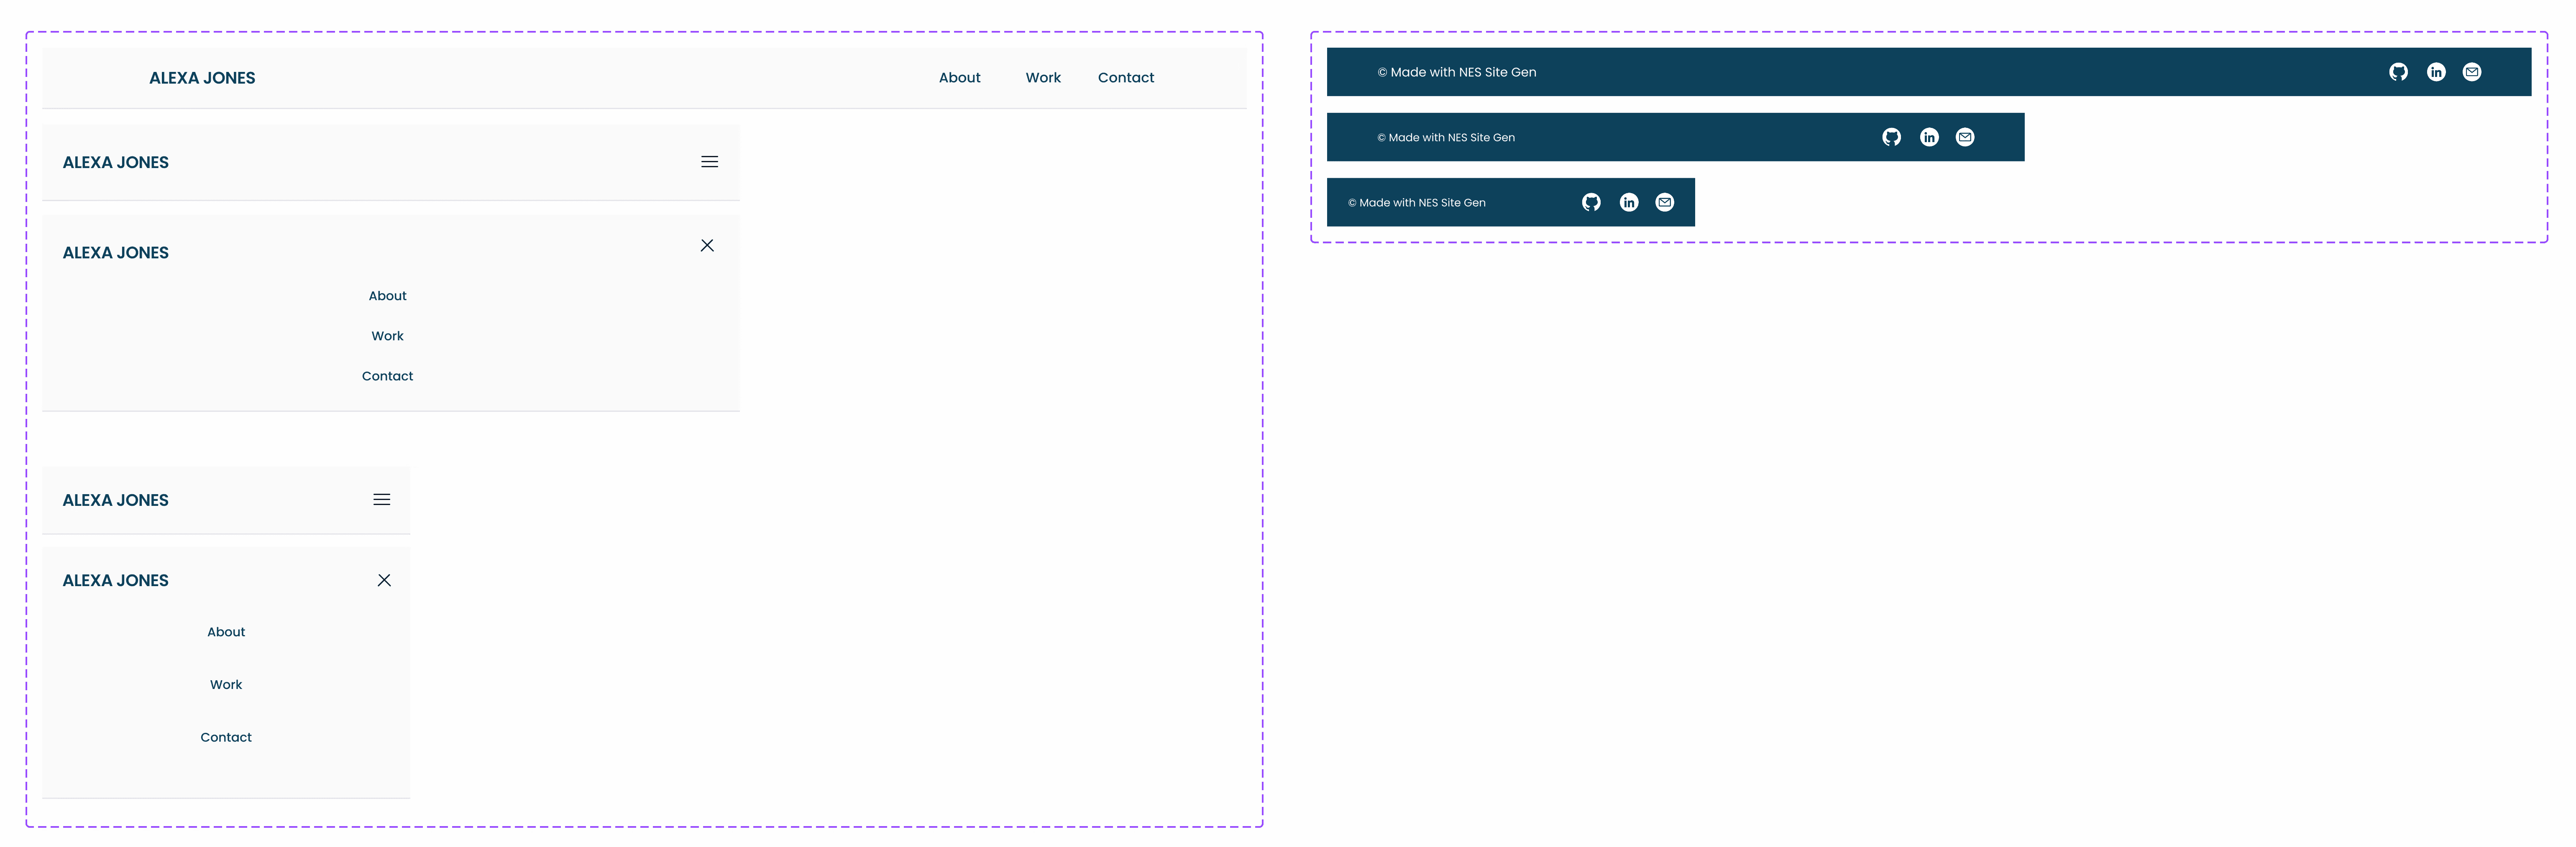Viewport: 2576px width, 847px height.
Task: Click LinkedIn icon in the medium-width footer
Action: click(1929, 137)
